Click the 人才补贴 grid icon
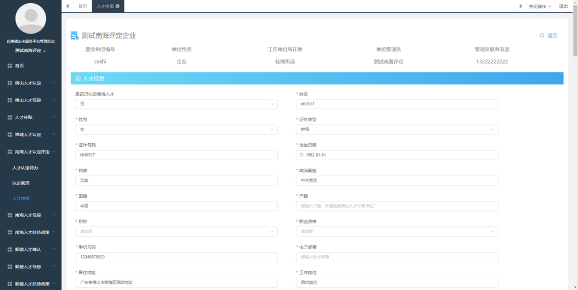 pyautogui.click(x=10, y=117)
